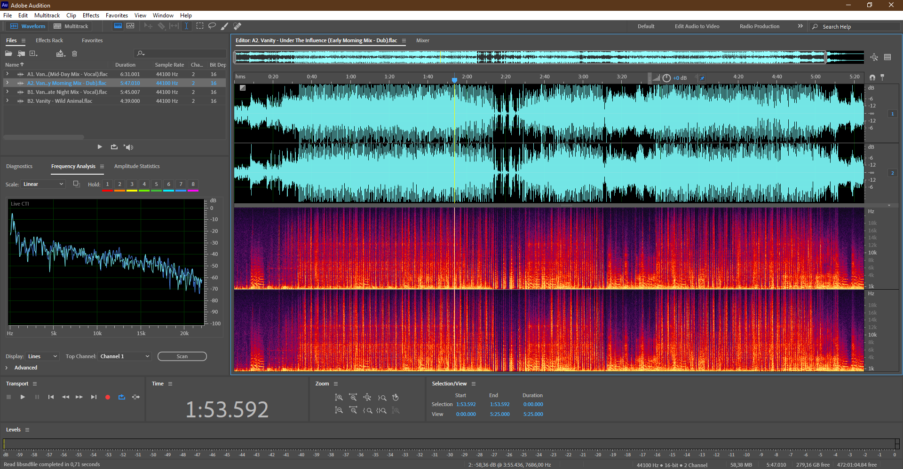Expand the Advanced section
Viewport: 903px width, 469px height.
pyautogui.click(x=7, y=368)
